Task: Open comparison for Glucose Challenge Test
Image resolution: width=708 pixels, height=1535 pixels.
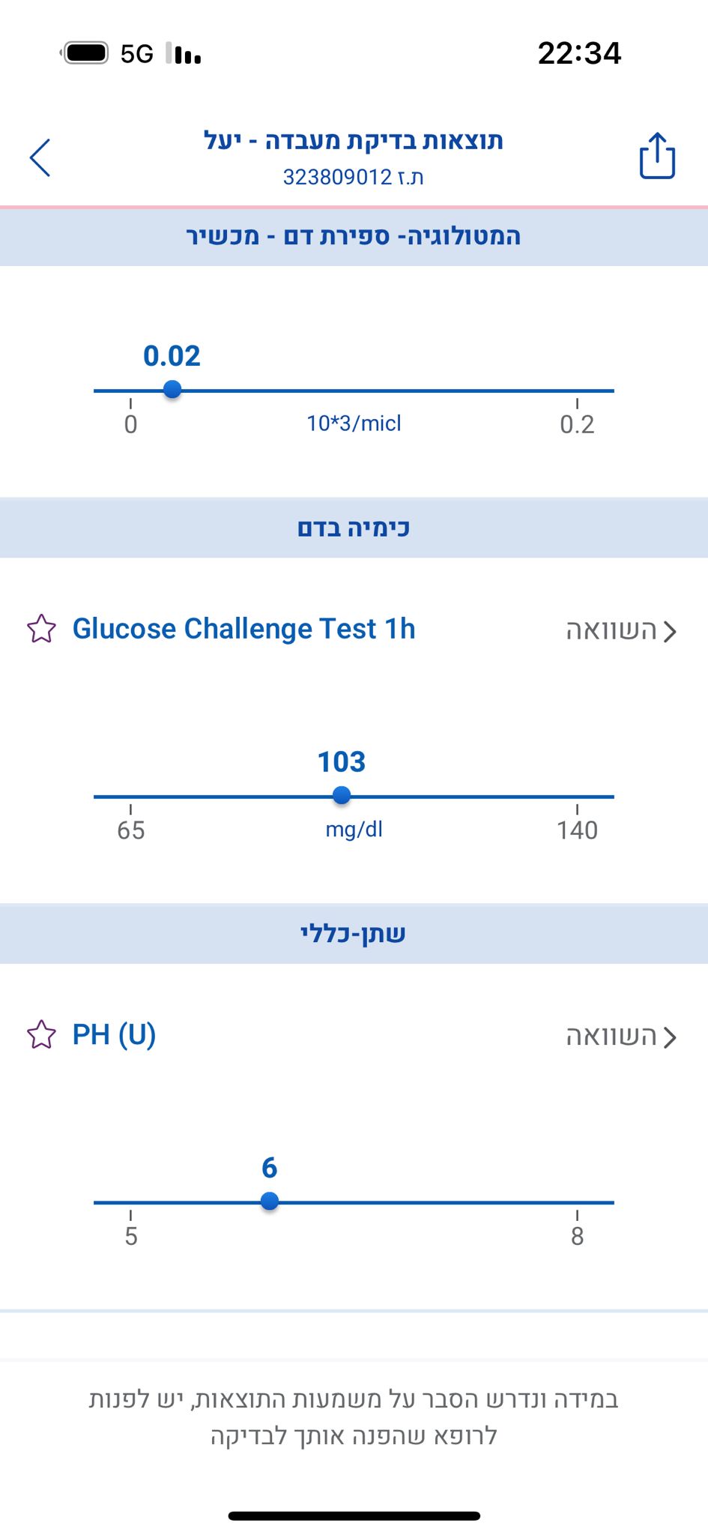Action: (x=621, y=631)
